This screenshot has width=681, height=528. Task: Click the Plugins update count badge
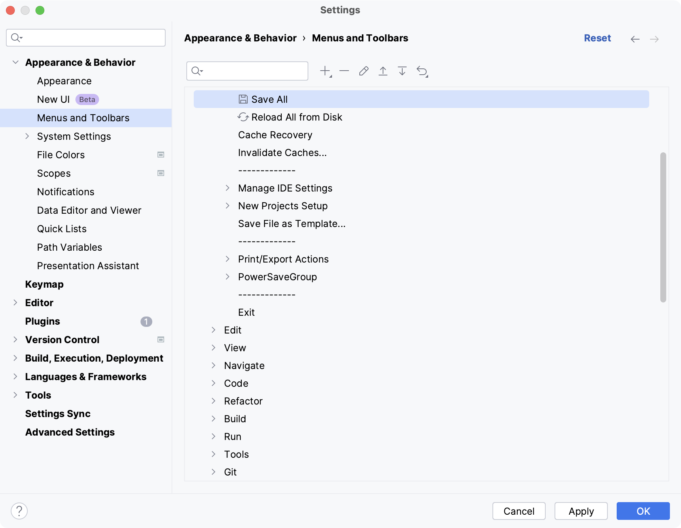146,321
